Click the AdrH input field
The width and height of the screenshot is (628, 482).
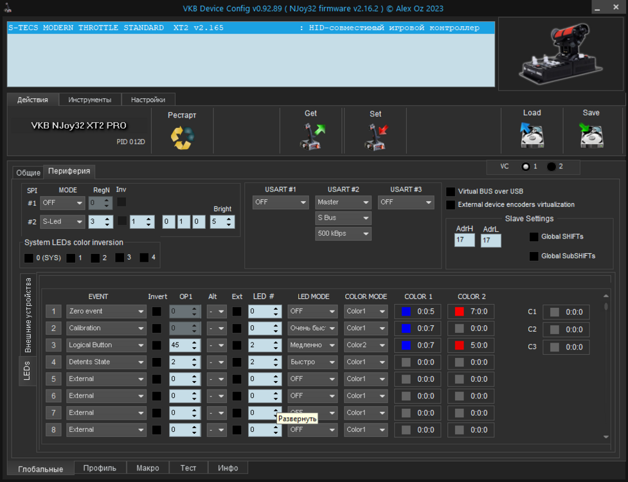click(x=464, y=240)
